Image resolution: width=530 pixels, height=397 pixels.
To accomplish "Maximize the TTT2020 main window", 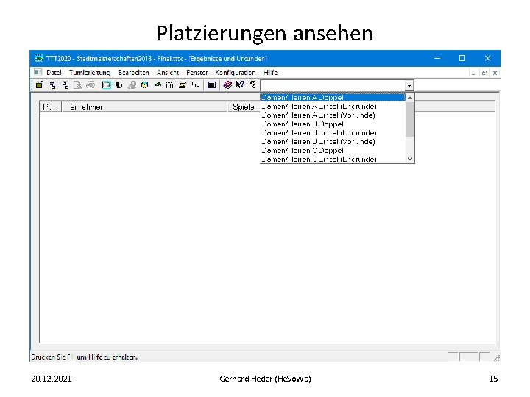I will coord(462,58).
